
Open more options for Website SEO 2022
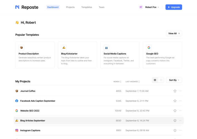point(180,111)
